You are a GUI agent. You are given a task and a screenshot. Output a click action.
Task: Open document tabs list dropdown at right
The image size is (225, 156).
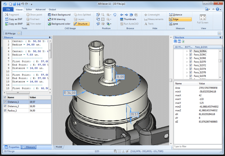(219, 33)
